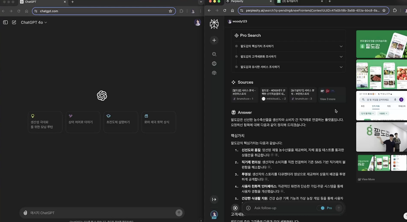Open the Perplexity sidebar search icon
The height and width of the screenshot is (222, 407).
click(x=214, y=54)
